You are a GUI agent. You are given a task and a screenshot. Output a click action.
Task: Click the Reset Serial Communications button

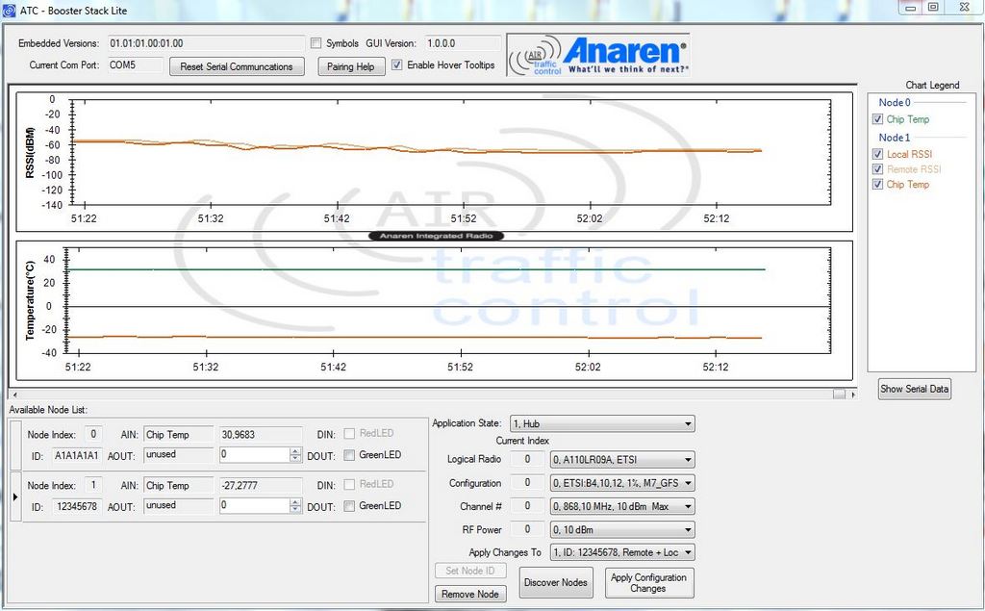237,66
